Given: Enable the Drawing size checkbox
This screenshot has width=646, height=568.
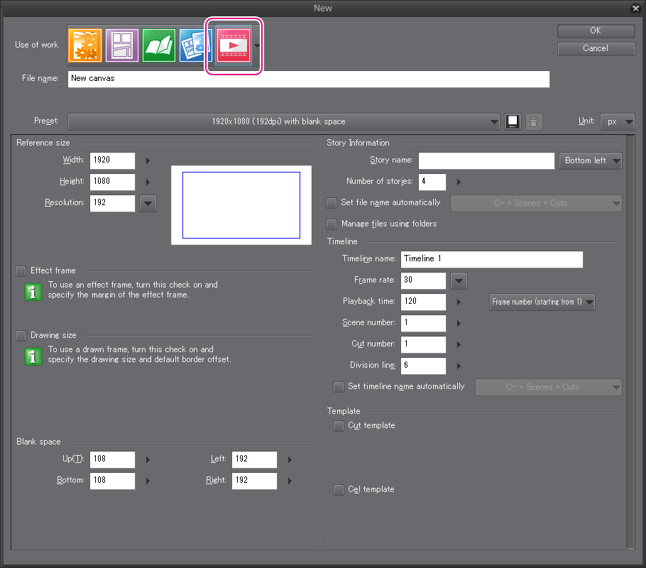Looking at the screenshot, I should (21, 335).
